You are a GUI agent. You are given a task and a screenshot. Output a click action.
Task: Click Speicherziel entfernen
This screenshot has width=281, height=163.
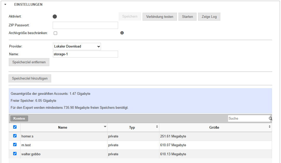pyautogui.click(x=29, y=62)
